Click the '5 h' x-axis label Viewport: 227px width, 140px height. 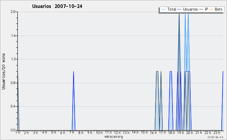[x=53, y=132]
